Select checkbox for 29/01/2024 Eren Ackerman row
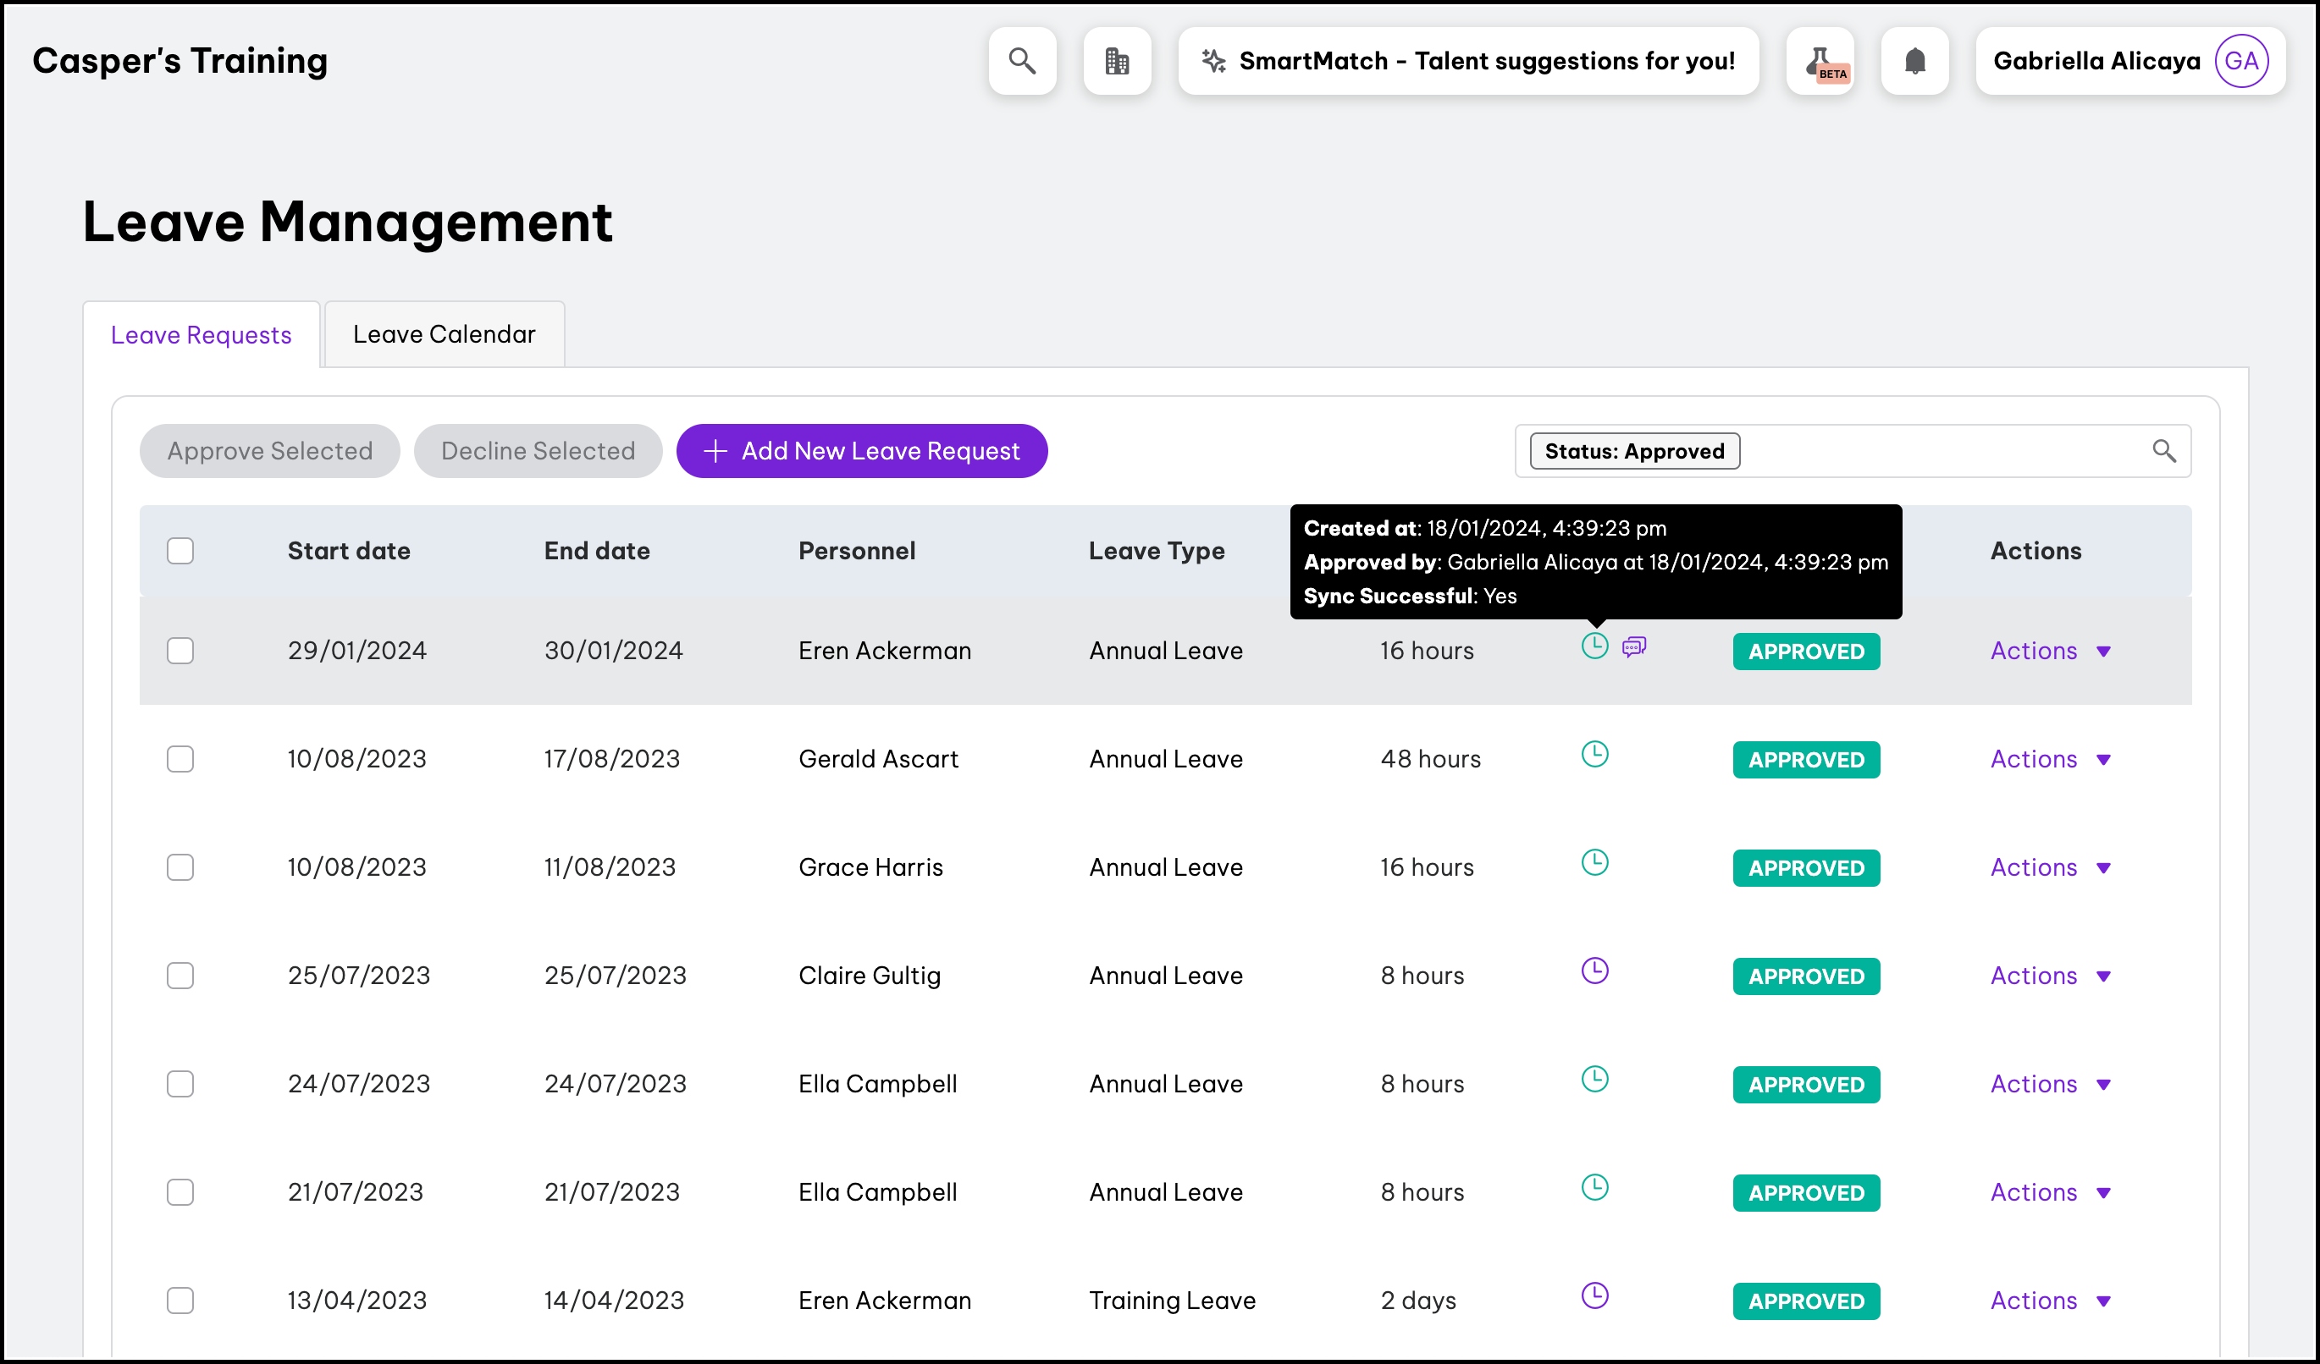The image size is (2320, 1364). [x=180, y=652]
